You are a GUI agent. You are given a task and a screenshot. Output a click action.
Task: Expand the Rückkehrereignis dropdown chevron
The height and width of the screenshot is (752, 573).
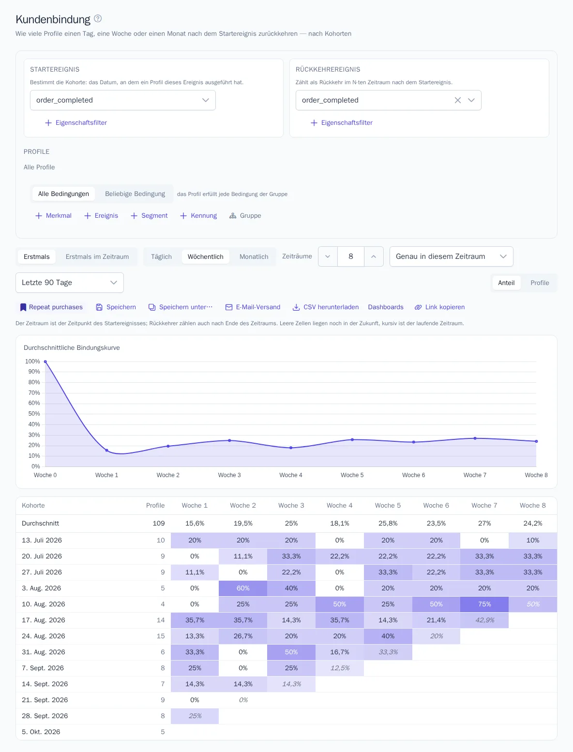coord(471,100)
